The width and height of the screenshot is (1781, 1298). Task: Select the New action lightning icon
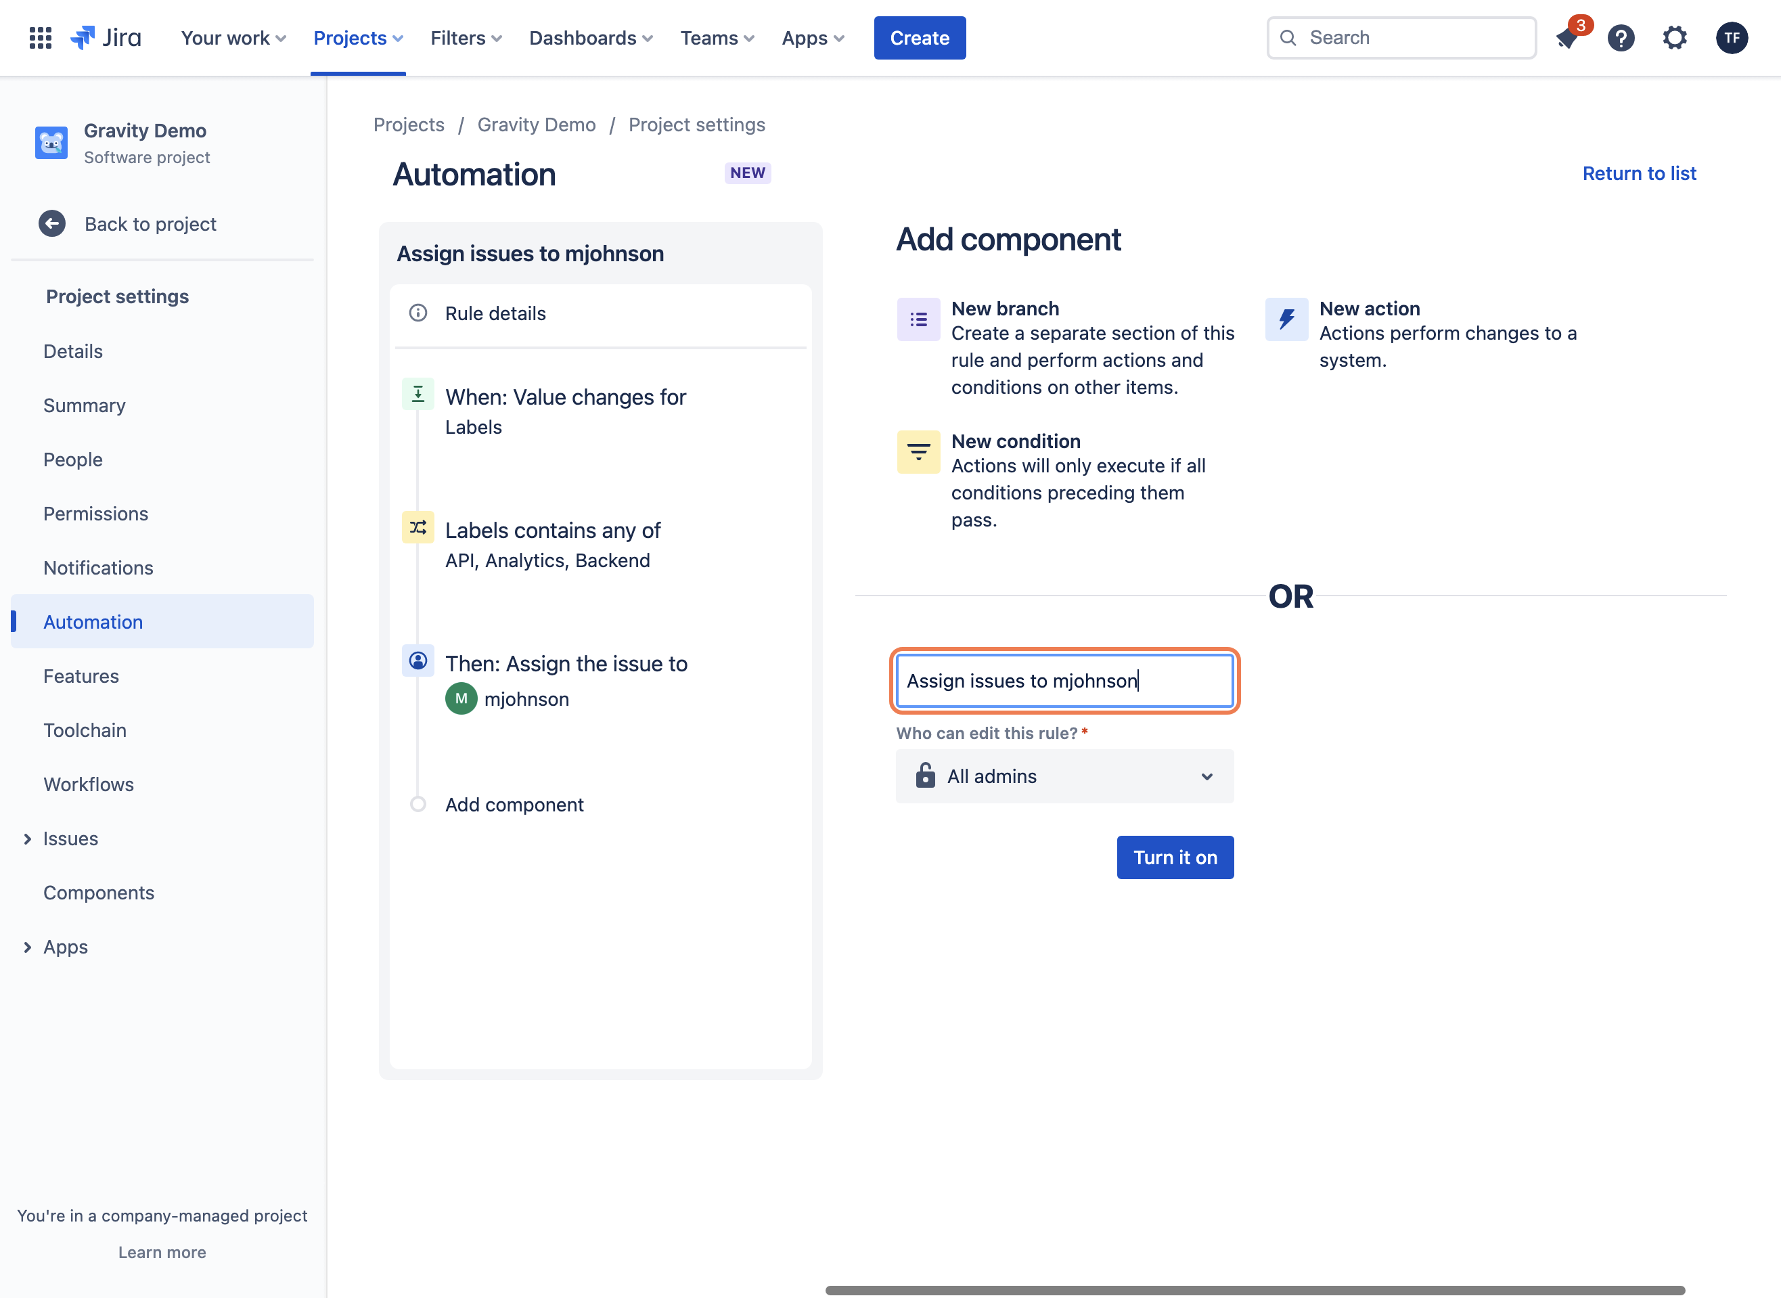(1286, 320)
